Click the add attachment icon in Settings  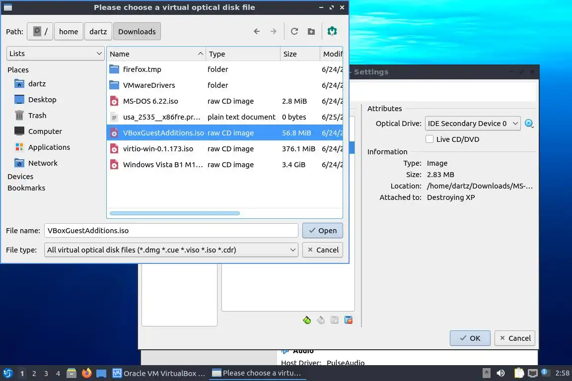(x=335, y=320)
